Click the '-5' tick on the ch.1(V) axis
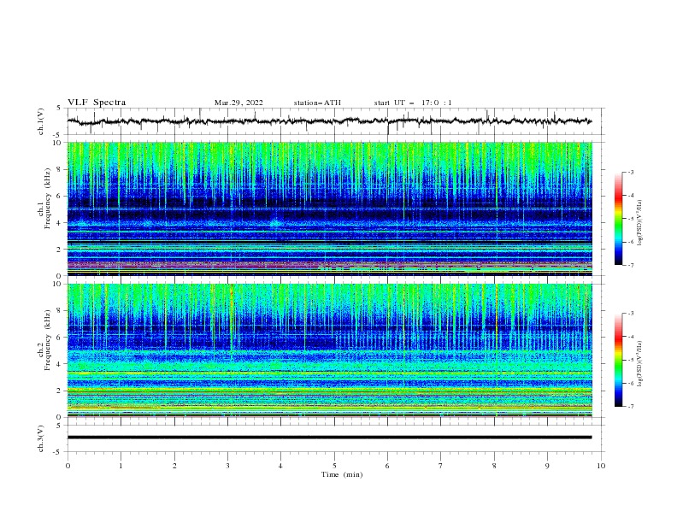677x523 pixels. click(x=58, y=135)
